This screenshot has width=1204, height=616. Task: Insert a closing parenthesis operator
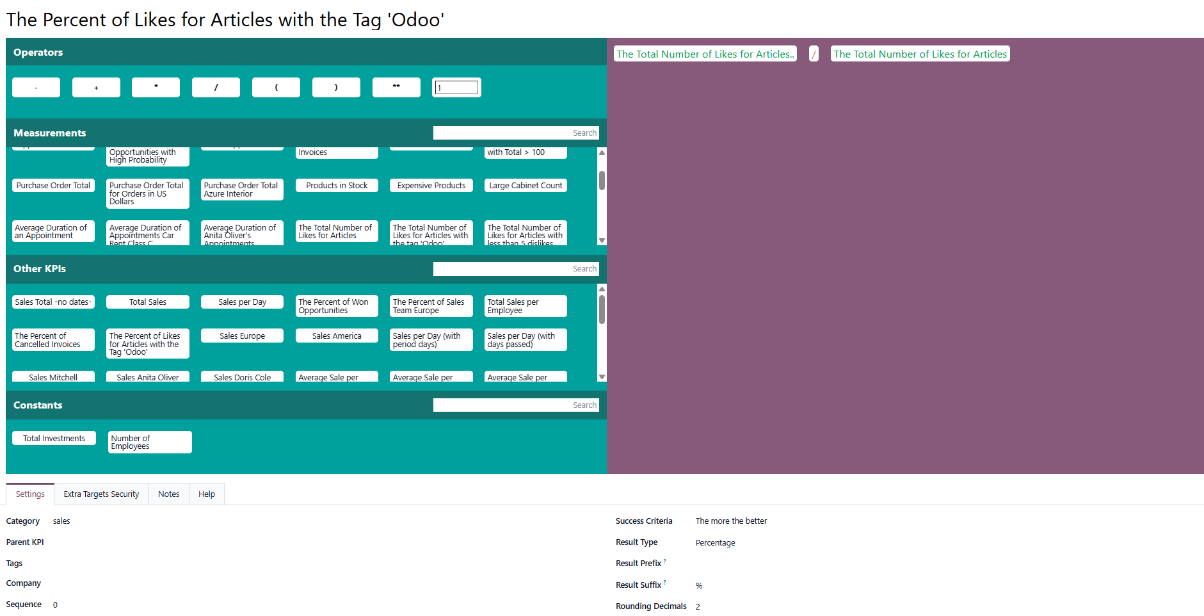(336, 88)
